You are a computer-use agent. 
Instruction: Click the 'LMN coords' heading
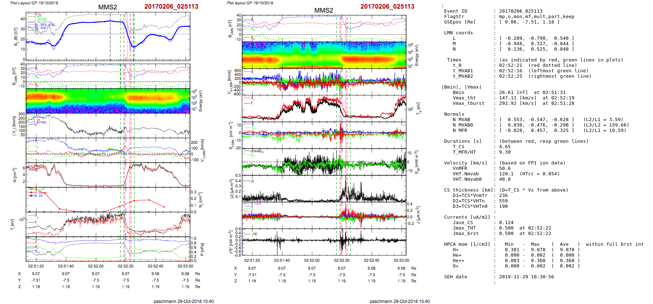[458, 33]
